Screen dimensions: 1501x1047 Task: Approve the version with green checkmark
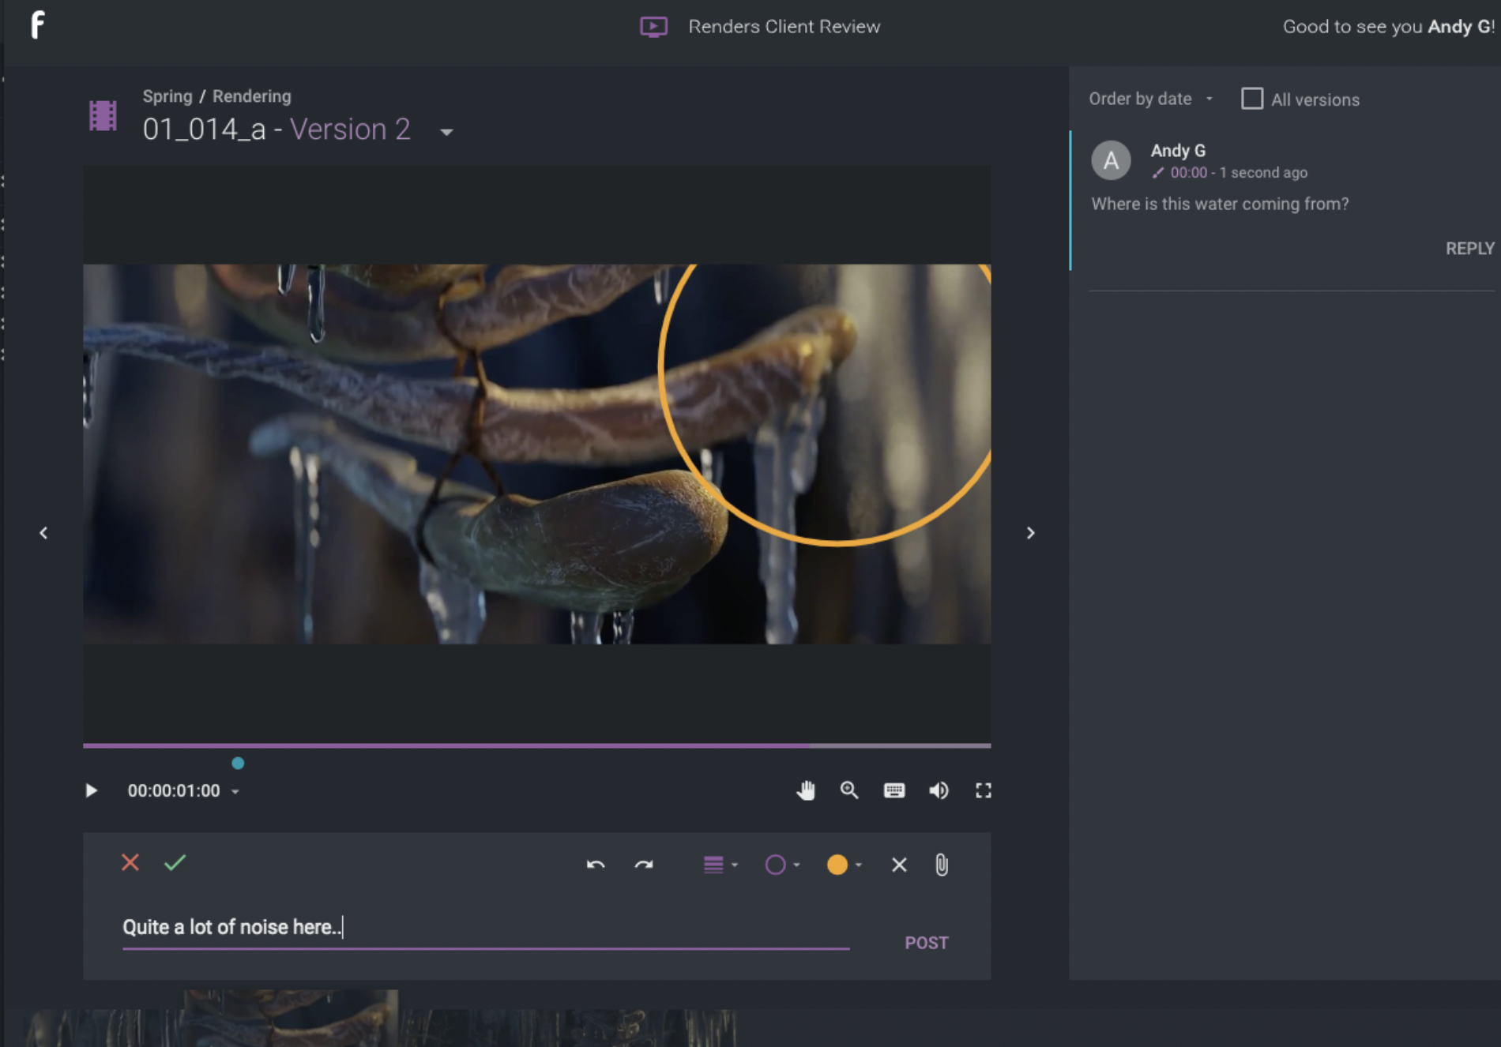coord(175,862)
